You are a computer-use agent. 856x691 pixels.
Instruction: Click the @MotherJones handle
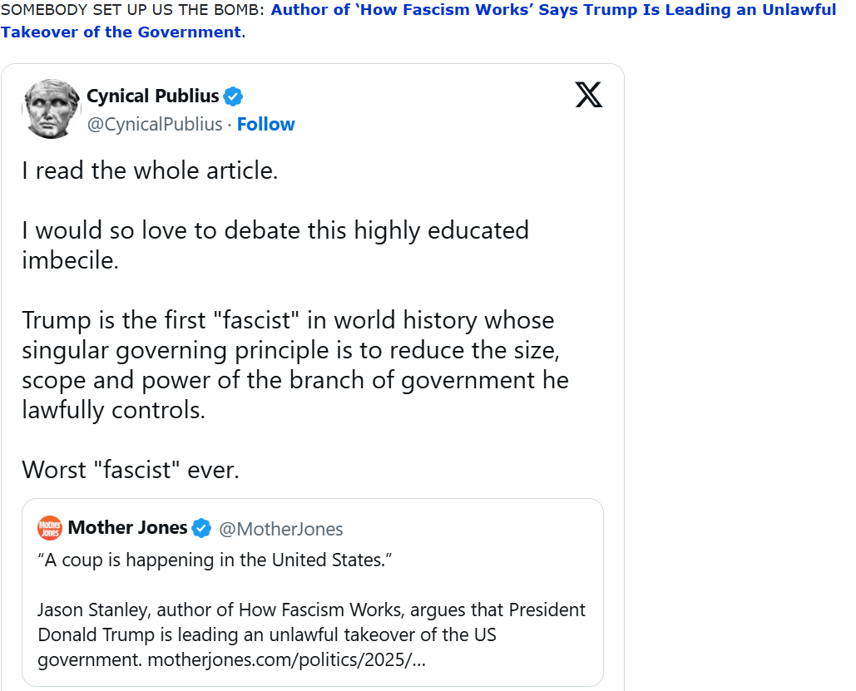(280, 529)
